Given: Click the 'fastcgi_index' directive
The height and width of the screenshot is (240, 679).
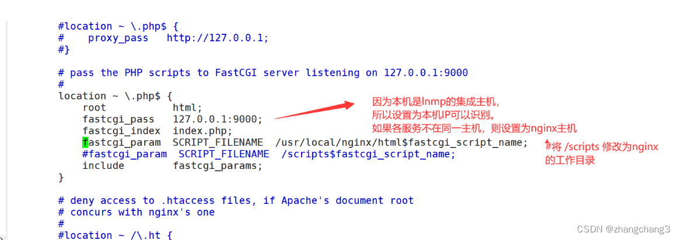Looking at the screenshot, I should [x=121, y=131].
